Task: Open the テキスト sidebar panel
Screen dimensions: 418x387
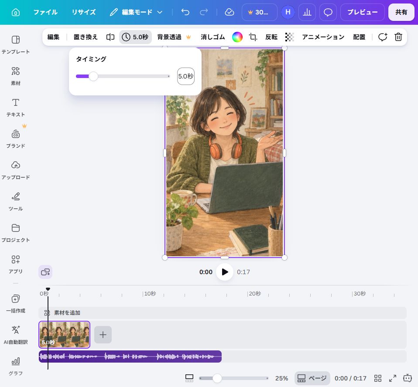Action: point(16,107)
